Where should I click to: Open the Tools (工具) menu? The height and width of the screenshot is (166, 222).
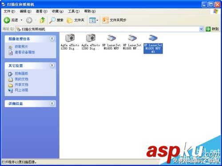click(74, 11)
